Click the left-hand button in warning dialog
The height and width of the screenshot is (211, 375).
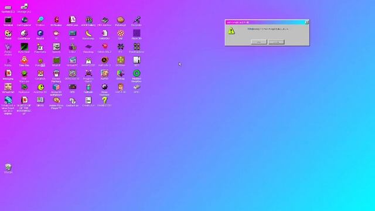(259, 42)
